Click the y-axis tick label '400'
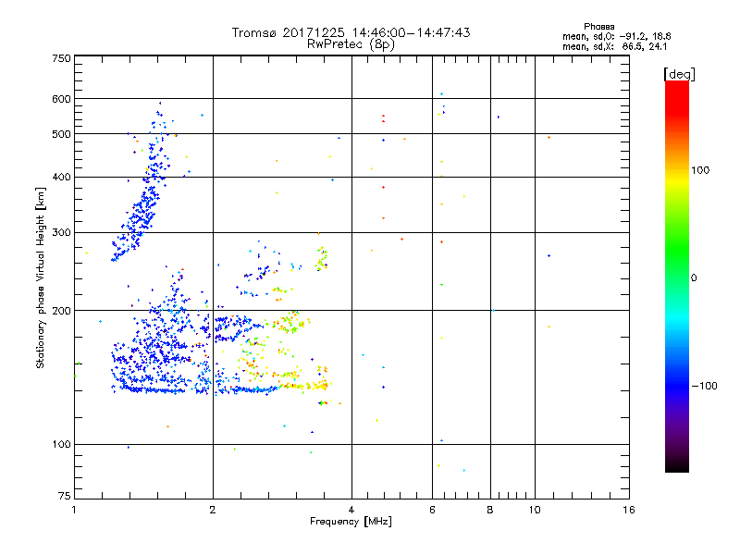Image resolution: width=740 pixels, height=555 pixels. pos(61,177)
